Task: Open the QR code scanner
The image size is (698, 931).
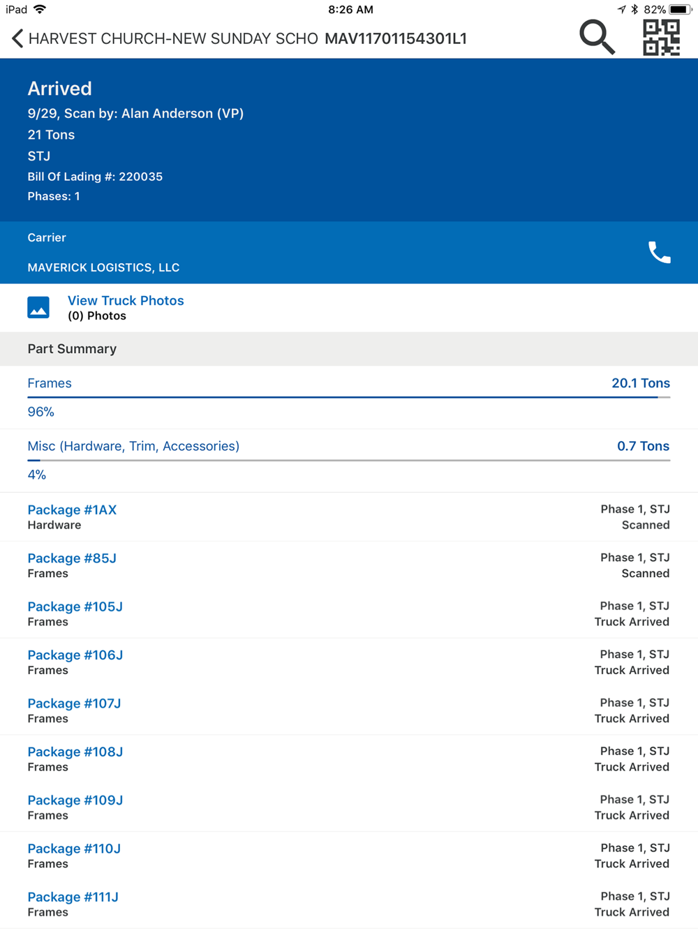Action: pyautogui.click(x=660, y=37)
